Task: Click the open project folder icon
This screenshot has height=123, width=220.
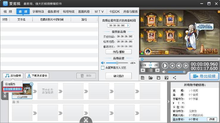Action: [150, 78]
